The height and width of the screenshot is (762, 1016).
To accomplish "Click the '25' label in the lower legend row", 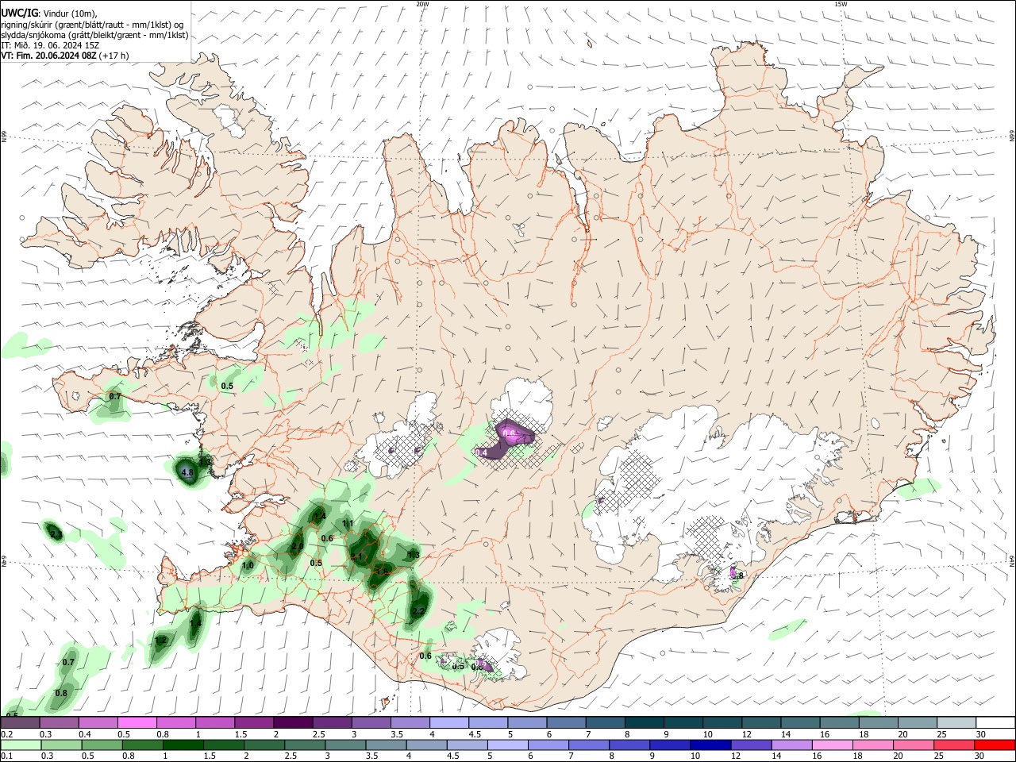I will click(939, 756).
